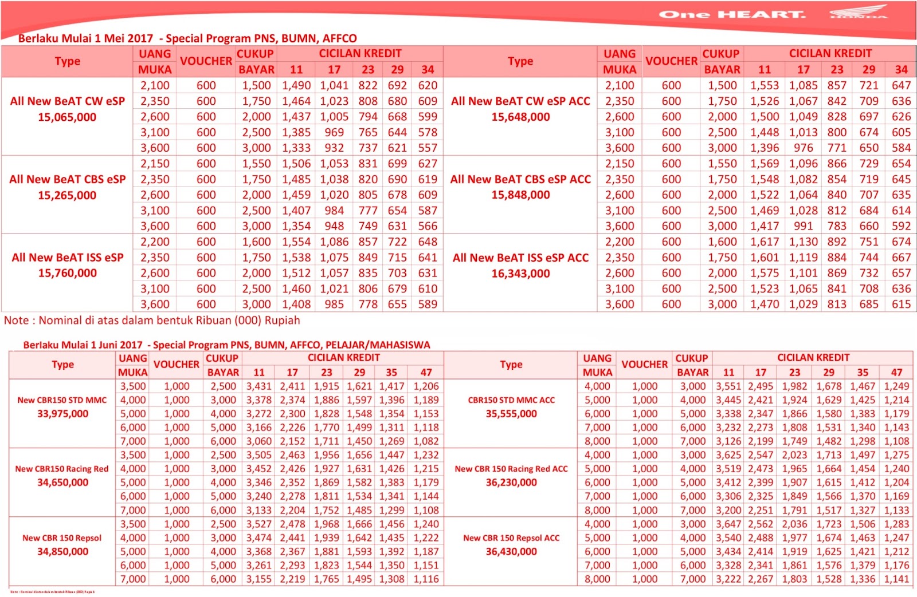Select the price 16,343,000
The width and height of the screenshot is (917, 597).
[x=520, y=273]
